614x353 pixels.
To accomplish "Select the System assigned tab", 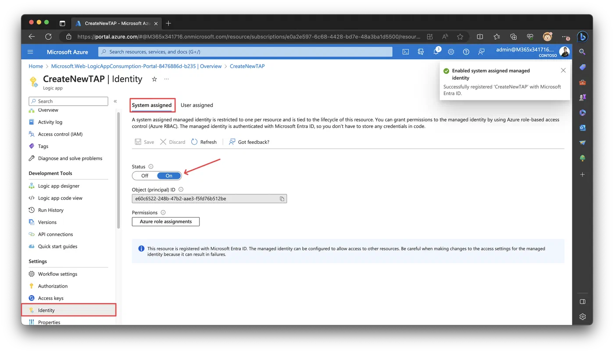I will 152,105.
